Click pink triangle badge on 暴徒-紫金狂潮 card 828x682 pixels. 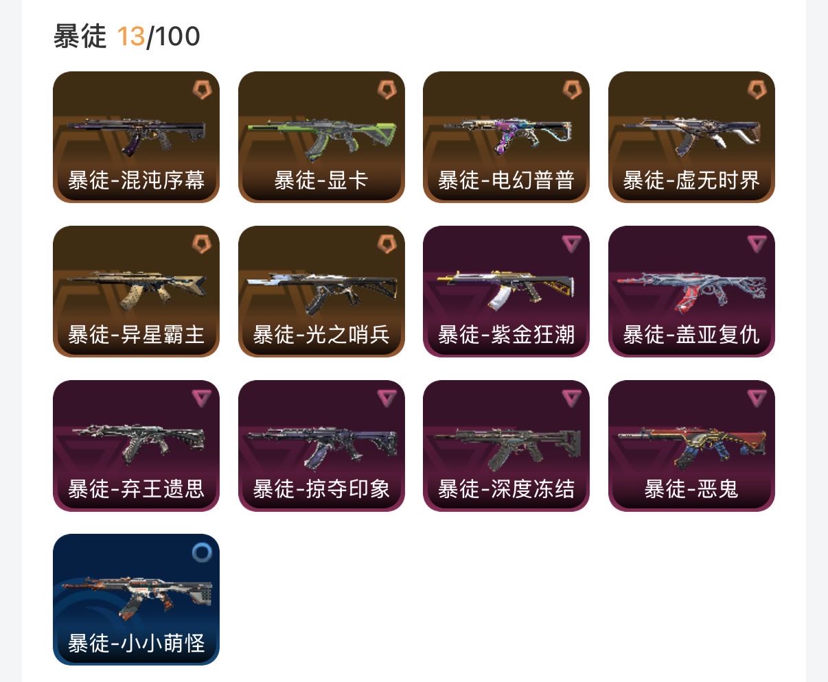[571, 244]
